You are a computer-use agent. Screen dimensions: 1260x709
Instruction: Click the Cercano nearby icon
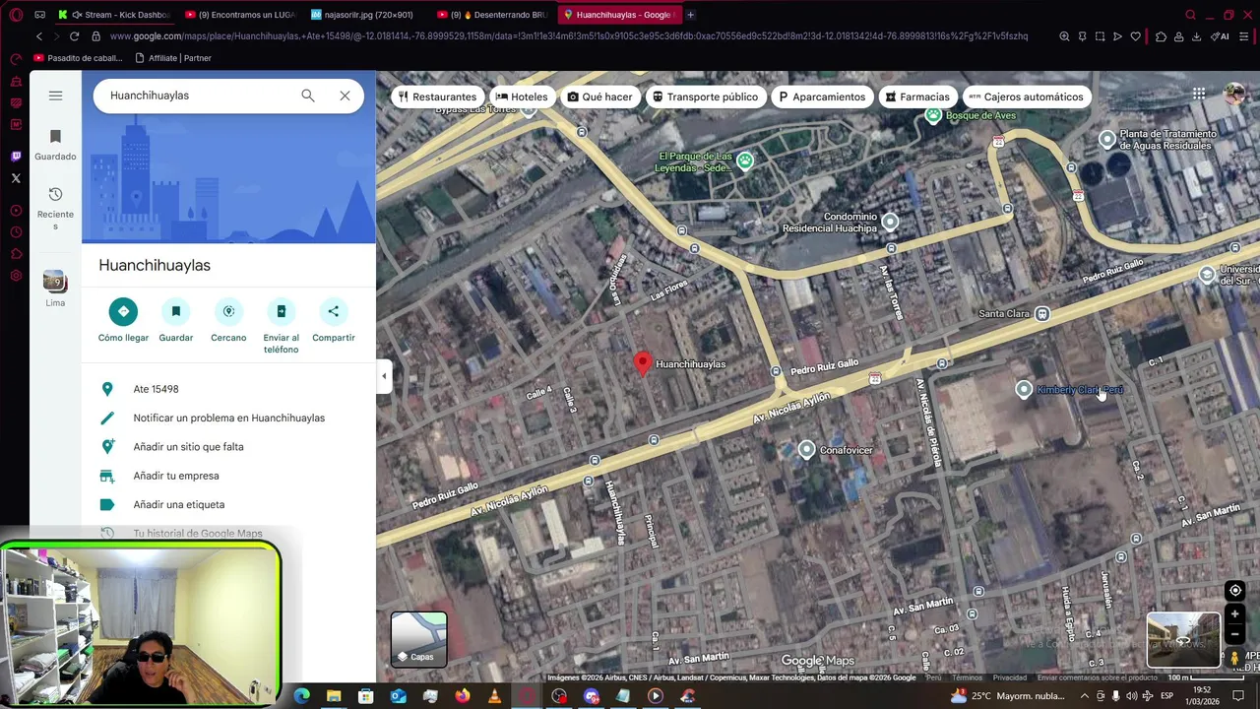[228, 311]
